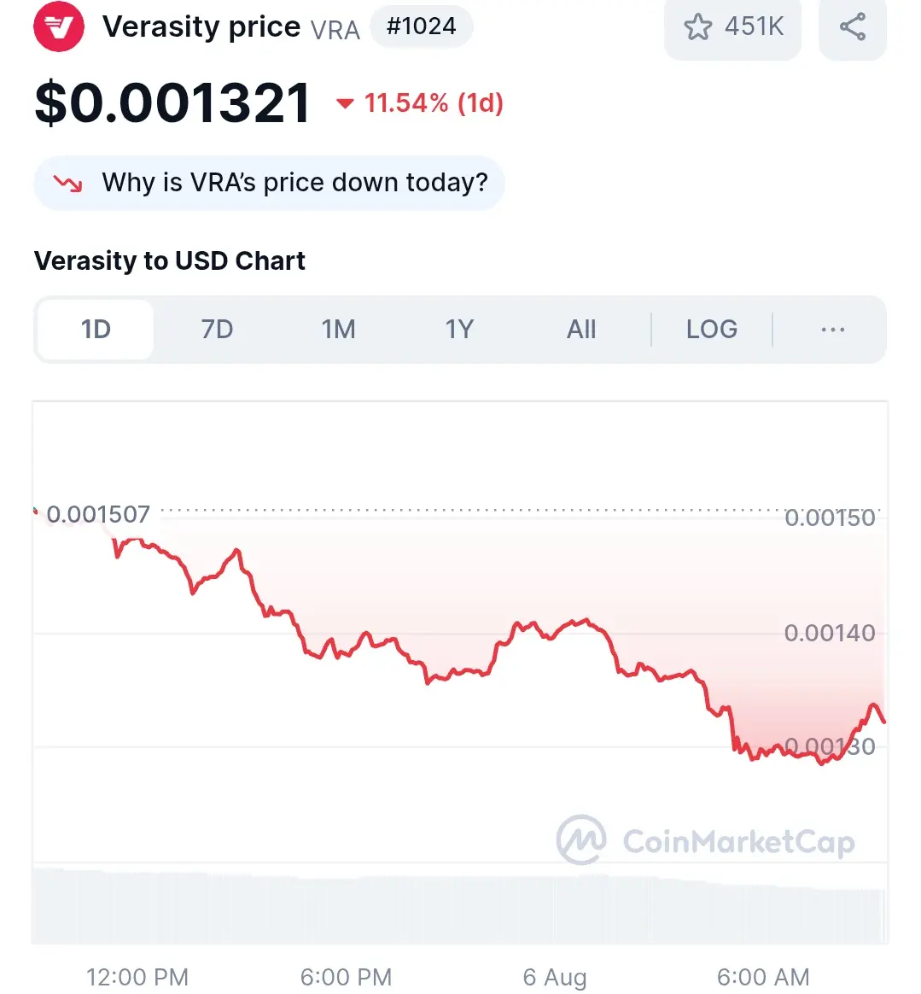921x994 pixels.
Task: Click the 451K watchlist count
Action: point(755,26)
